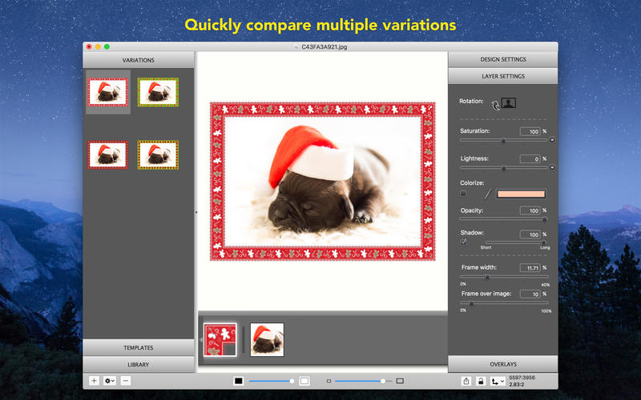Click the Variations header button
The height and width of the screenshot is (400, 641).
pyautogui.click(x=139, y=60)
